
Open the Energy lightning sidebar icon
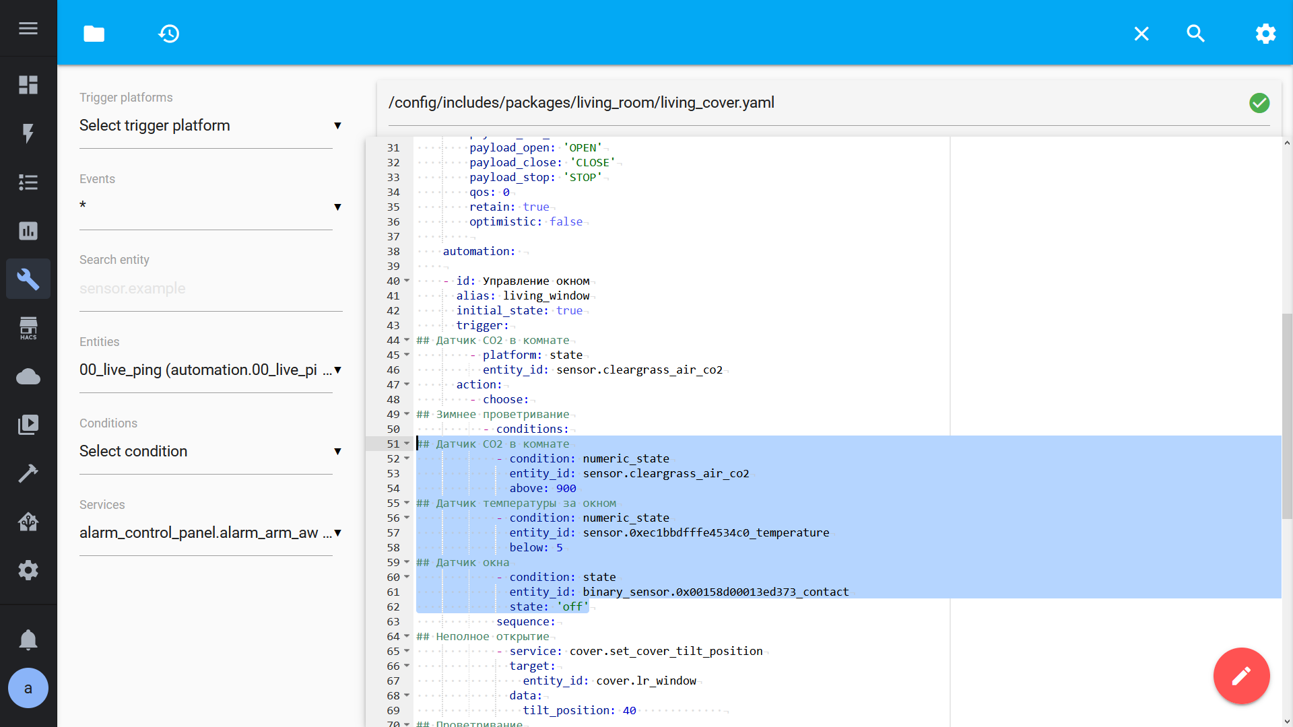click(x=28, y=133)
